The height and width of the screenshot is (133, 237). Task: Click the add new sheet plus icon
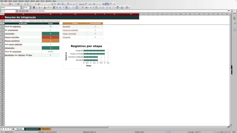(13, 129)
